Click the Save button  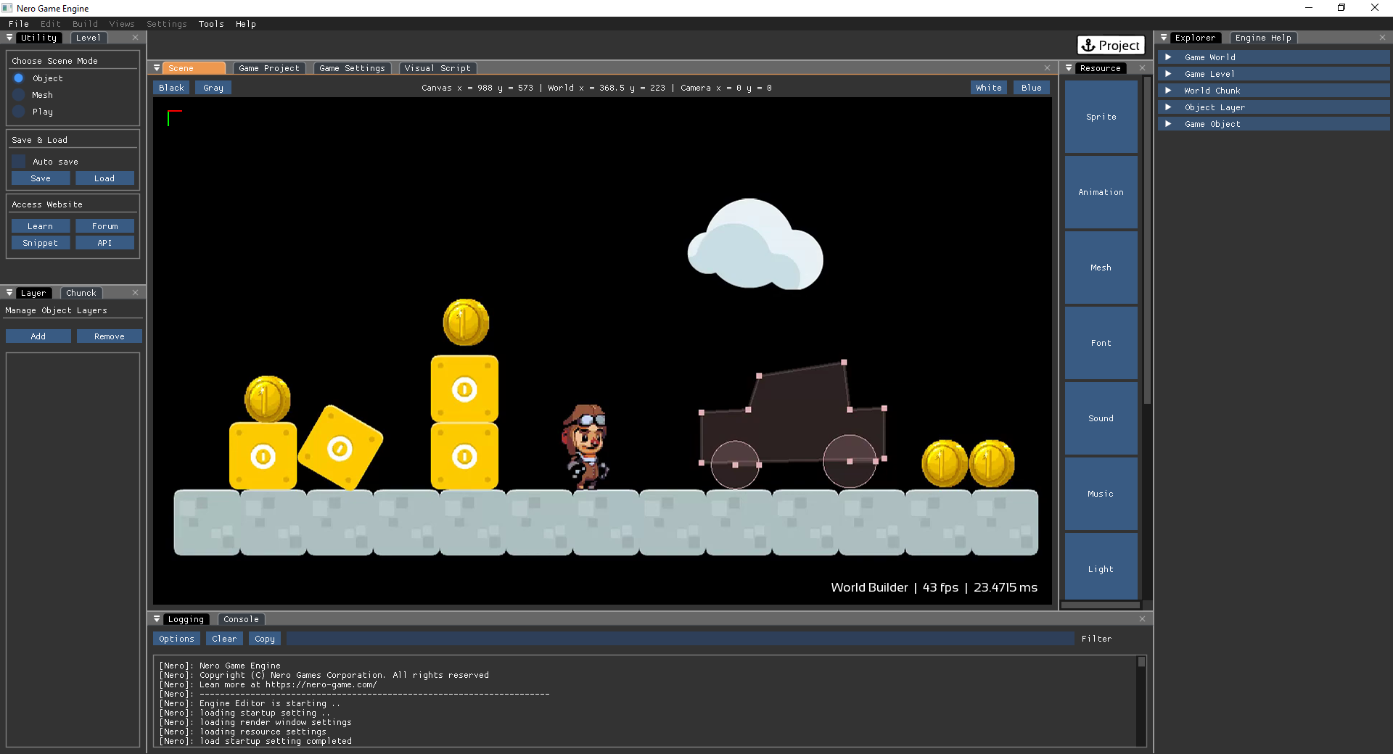[41, 178]
